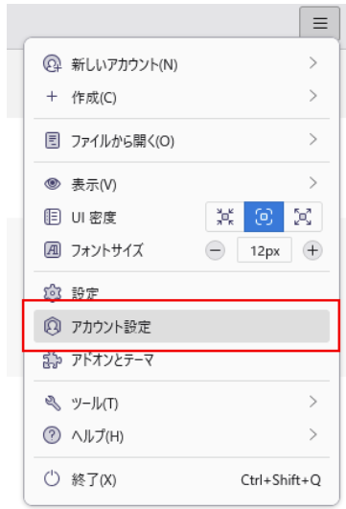The width and height of the screenshot is (346, 509).
Task: Click the power icon for 終了(X)
Action: point(52,479)
